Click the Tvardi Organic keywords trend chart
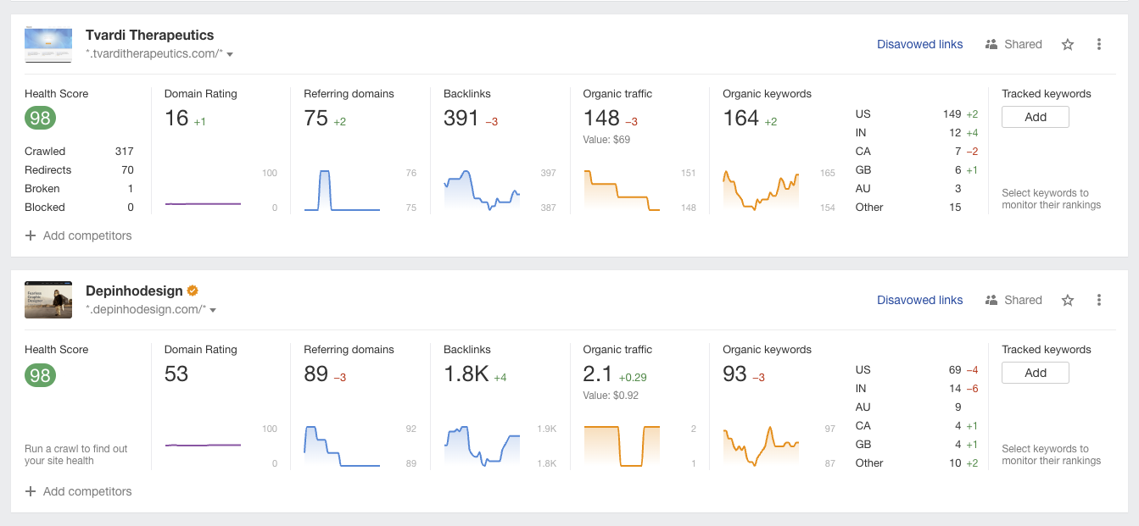This screenshot has width=1139, height=526. pyautogui.click(x=761, y=190)
